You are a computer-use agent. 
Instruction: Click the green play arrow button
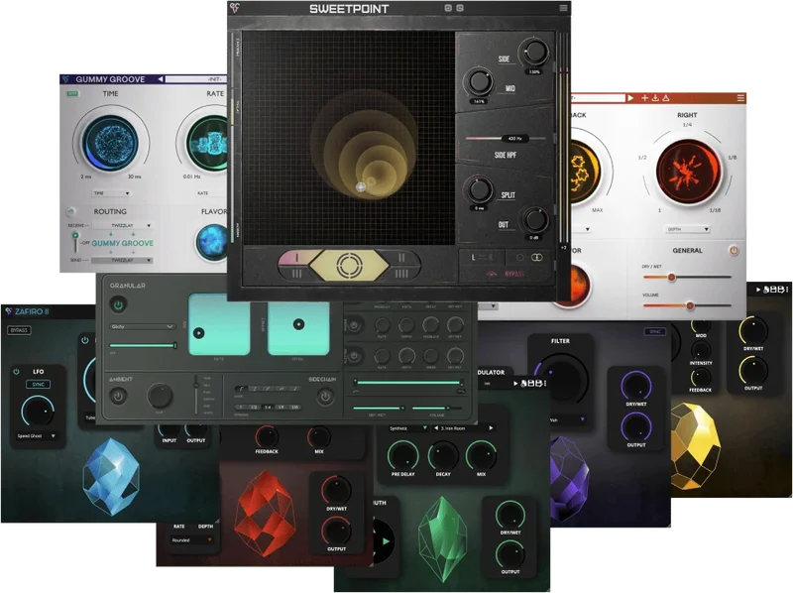pyautogui.click(x=386, y=541)
